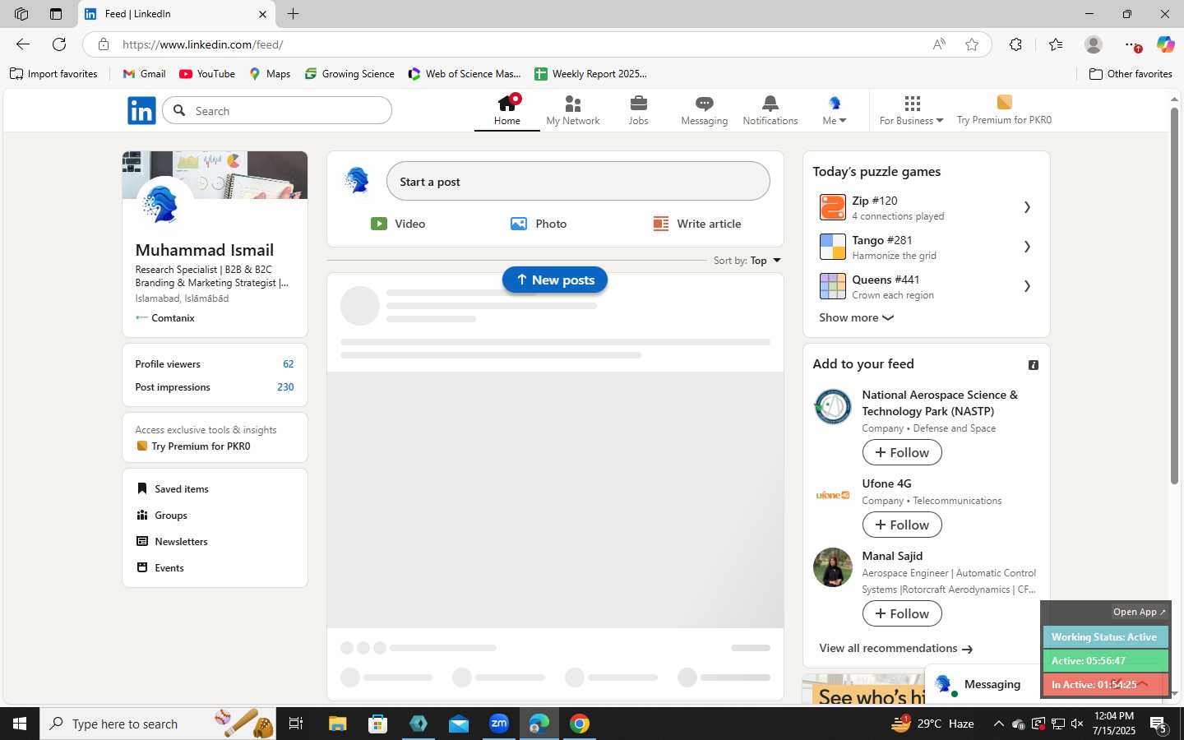
Task: Launch Chrome from the taskbar
Action: 580,724
